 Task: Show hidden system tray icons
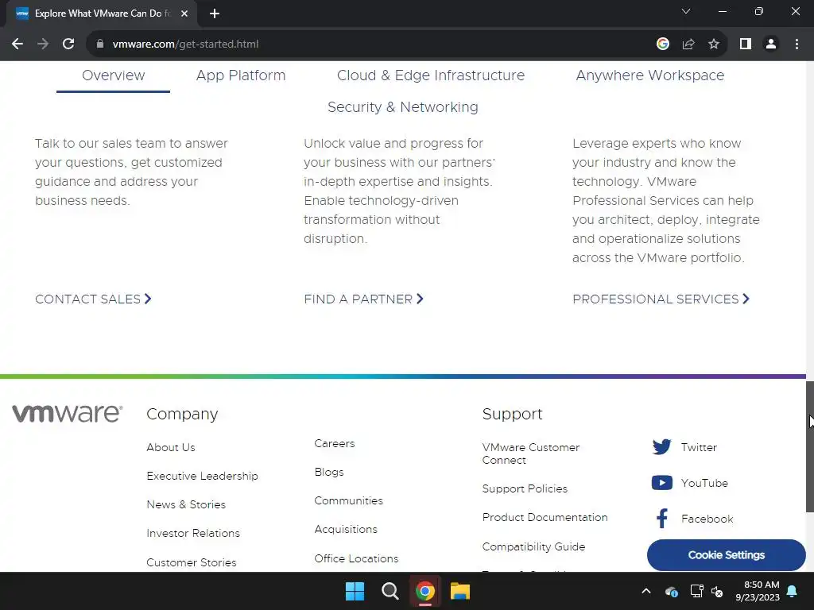(x=646, y=591)
